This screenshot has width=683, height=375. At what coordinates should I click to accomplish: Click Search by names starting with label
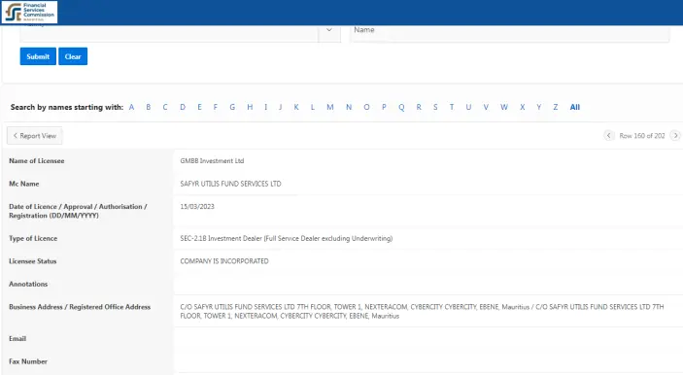click(67, 107)
